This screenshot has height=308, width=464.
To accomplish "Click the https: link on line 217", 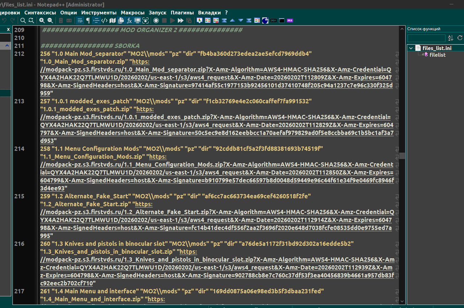I will pyautogui.click(x=156, y=299).
